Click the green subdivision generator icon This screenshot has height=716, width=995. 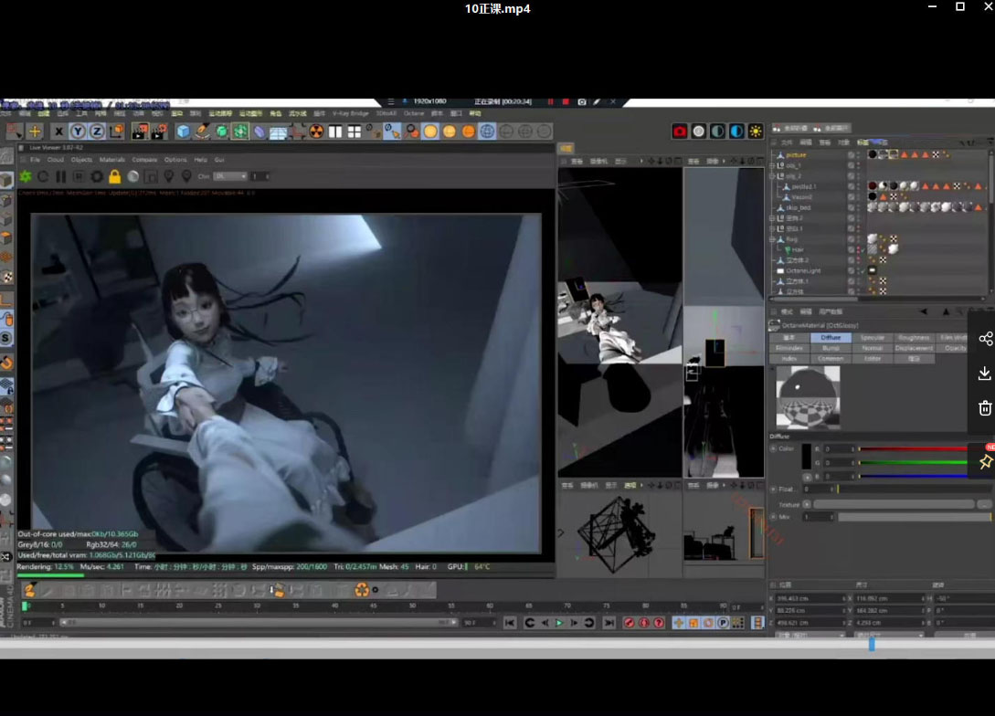(x=221, y=132)
